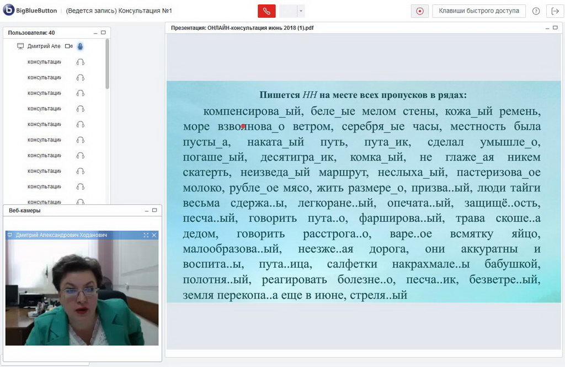The height and width of the screenshot is (367, 565).
Task: Open the help question mark icon
Action: tap(536, 11)
